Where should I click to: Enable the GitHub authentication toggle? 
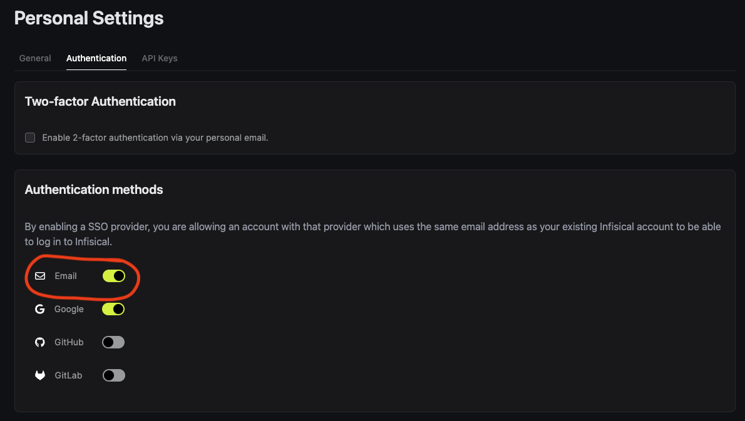(x=114, y=342)
